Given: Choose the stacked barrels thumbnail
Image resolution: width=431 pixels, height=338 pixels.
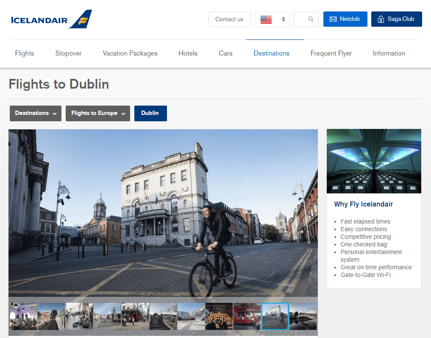Looking at the screenshot, I should [x=219, y=316].
